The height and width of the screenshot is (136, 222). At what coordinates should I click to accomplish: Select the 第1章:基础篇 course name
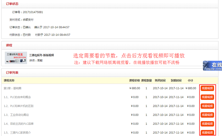(12, 88)
